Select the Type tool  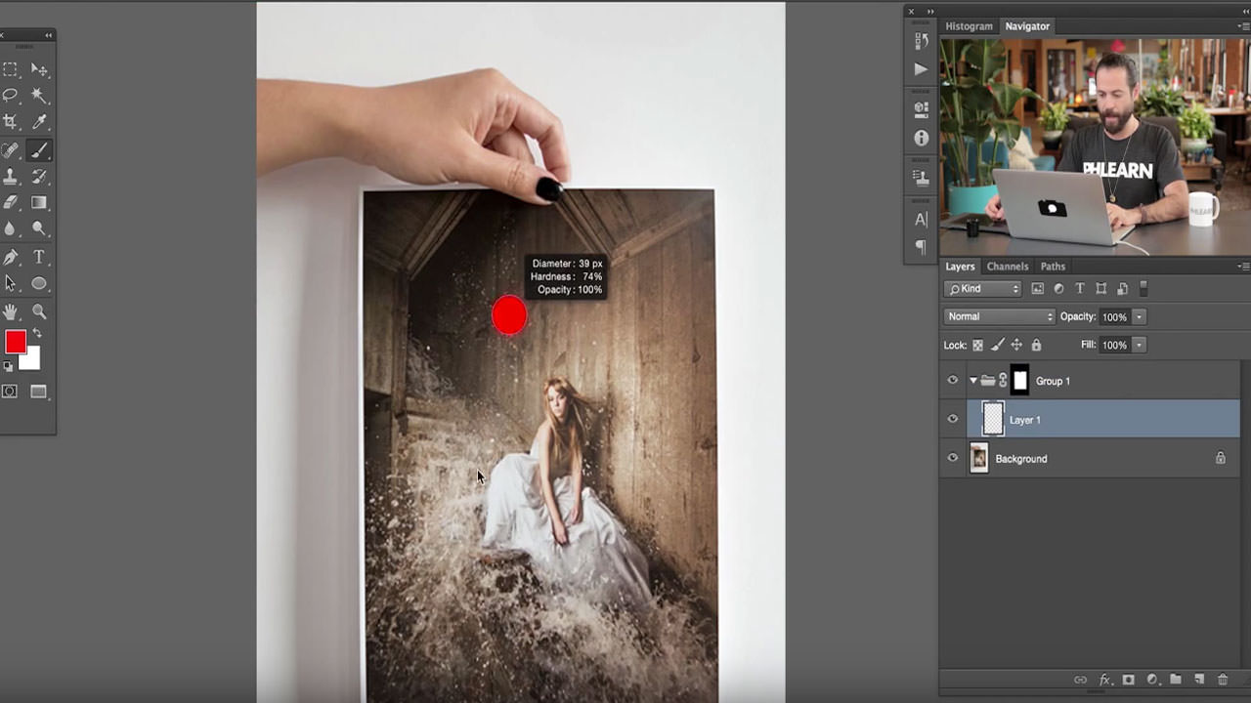click(39, 257)
